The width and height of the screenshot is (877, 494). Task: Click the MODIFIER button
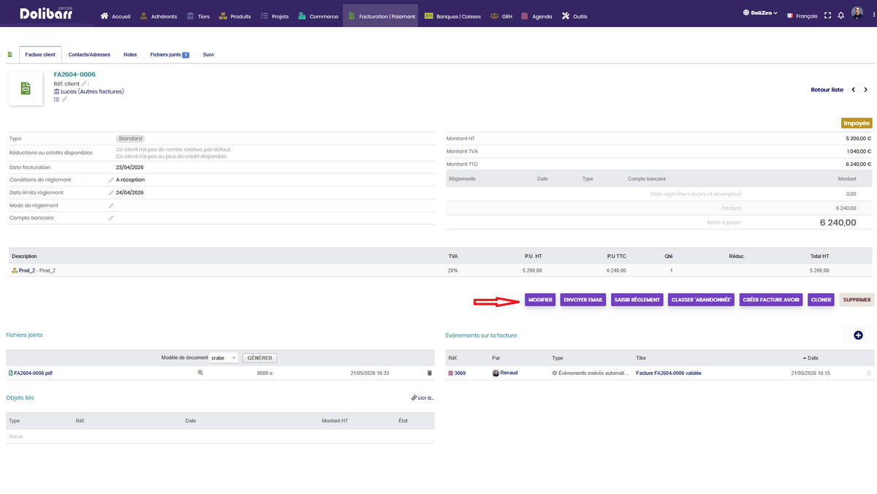coord(541,300)
